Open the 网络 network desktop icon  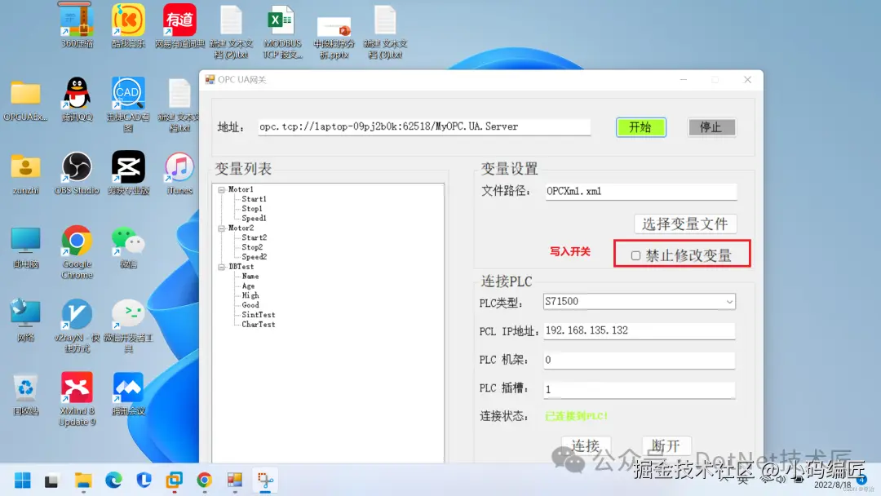pyautogui.click(x=25, y=320)
